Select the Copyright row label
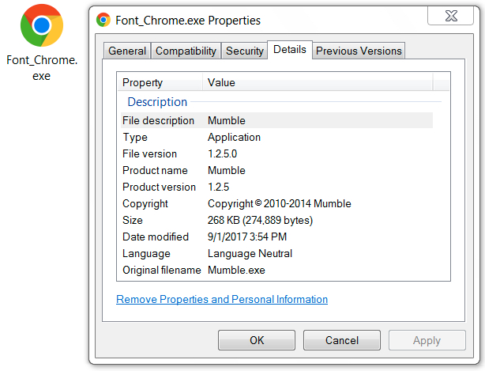The image size is (485, 371). [x=145, y=204]
